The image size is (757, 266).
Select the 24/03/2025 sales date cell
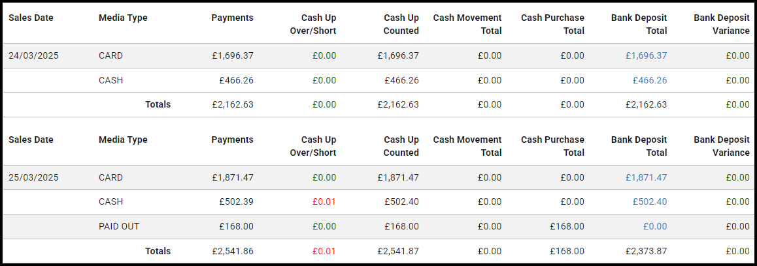[x=33, y=56]
